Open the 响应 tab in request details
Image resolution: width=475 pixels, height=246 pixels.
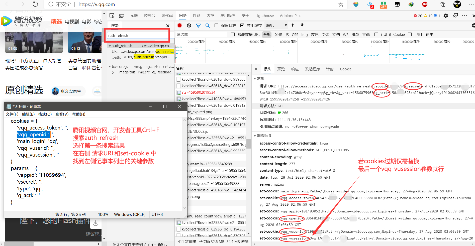(295, 69)
